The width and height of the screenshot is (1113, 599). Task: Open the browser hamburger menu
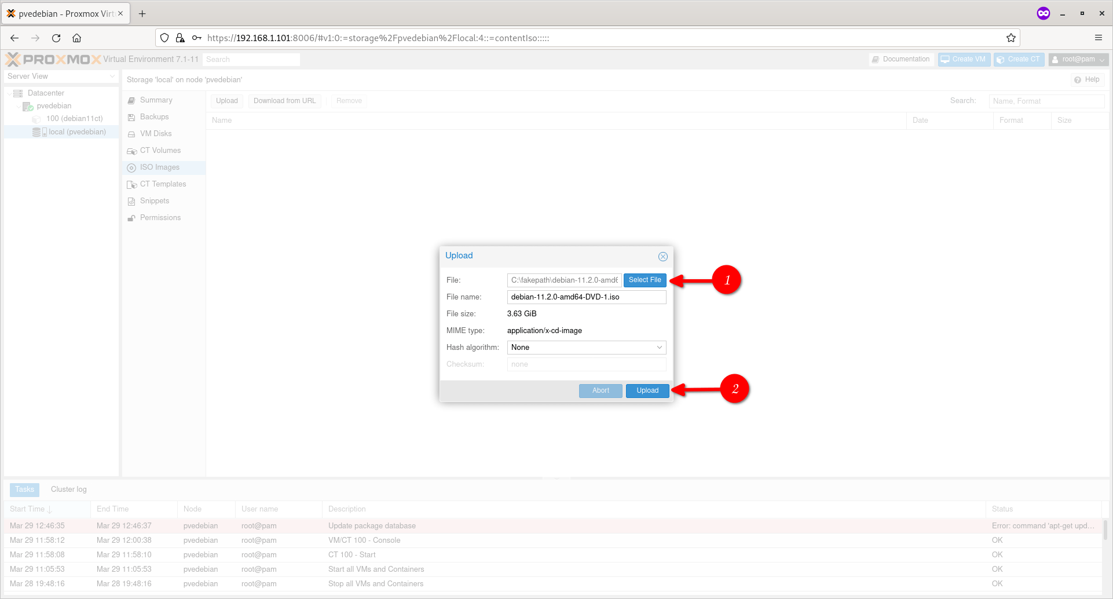(x=1099, y=38)
